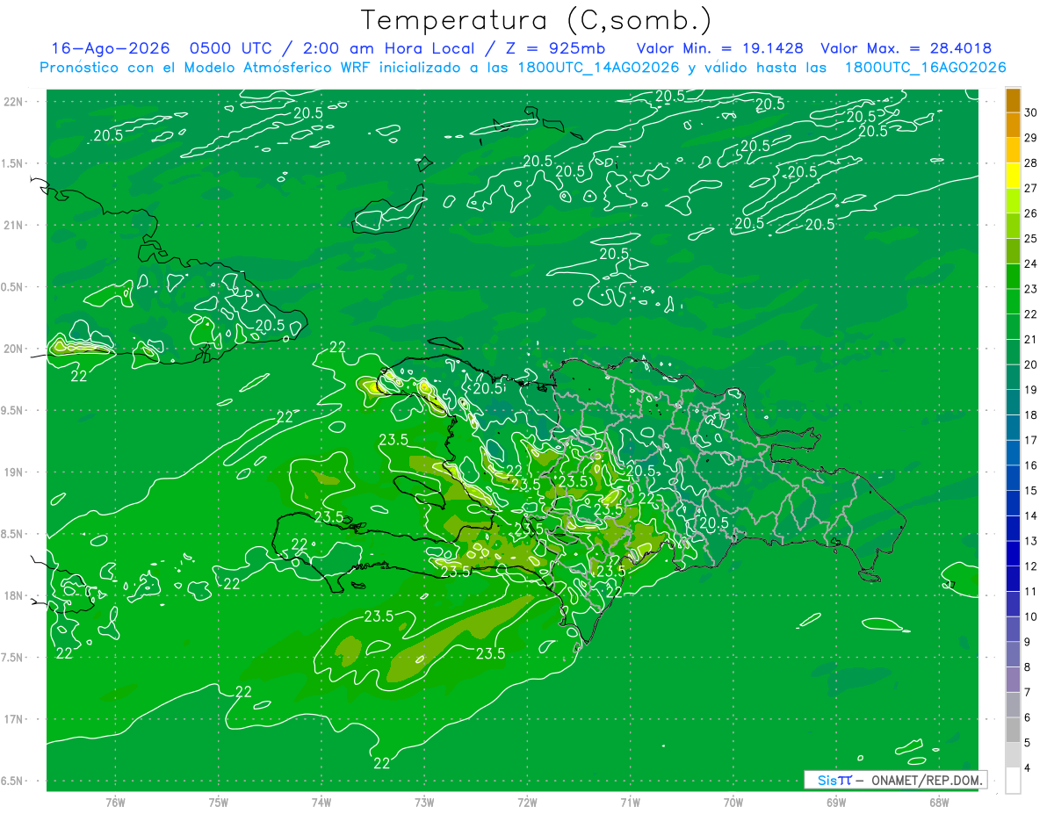This screenshot has width=1054, height=814.
Task: Click the colorbar scale label '4'
Action: (1029, 768)
